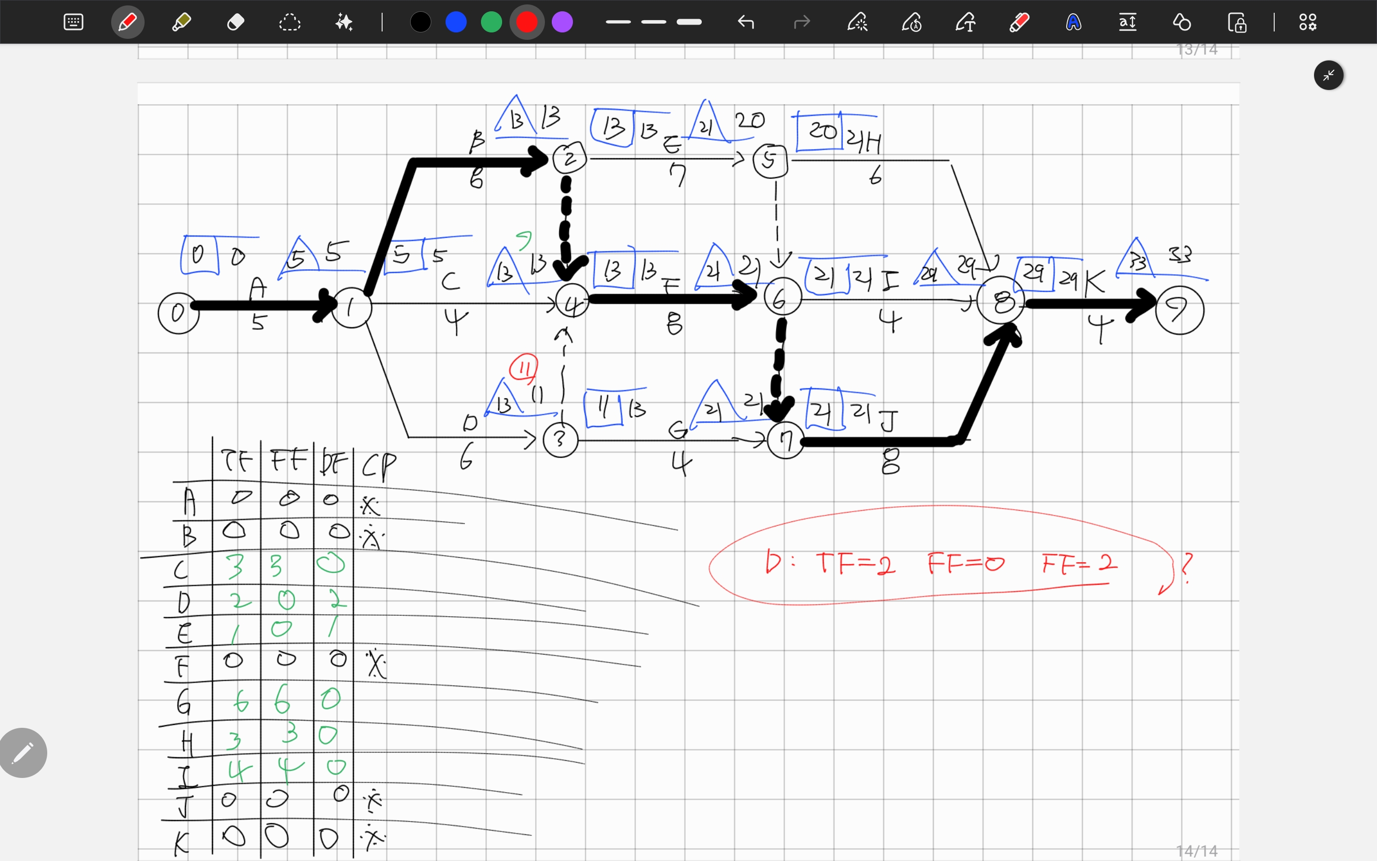This screenshot has height=861, width=1377.
Task: Click the redo arrow
Action: click(x=802, y=22)
